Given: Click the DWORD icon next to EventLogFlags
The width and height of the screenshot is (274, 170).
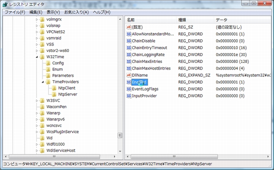Looking at the screenshot, I should (x=129, y=89).
